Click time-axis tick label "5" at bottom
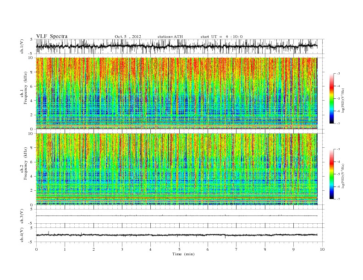Image resolution: width=363 pixels, height=280 pixels. 179,249
